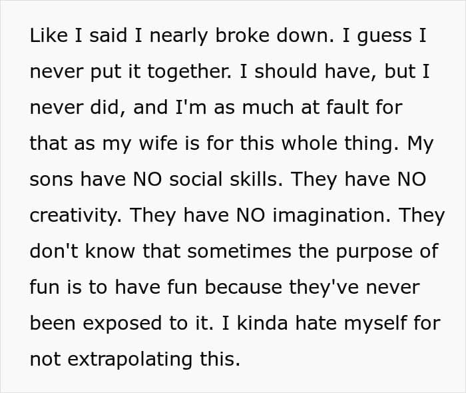The image size is (466, 393).
Task: Click the phrase "nearly broke down"
Action: point(241,36)
